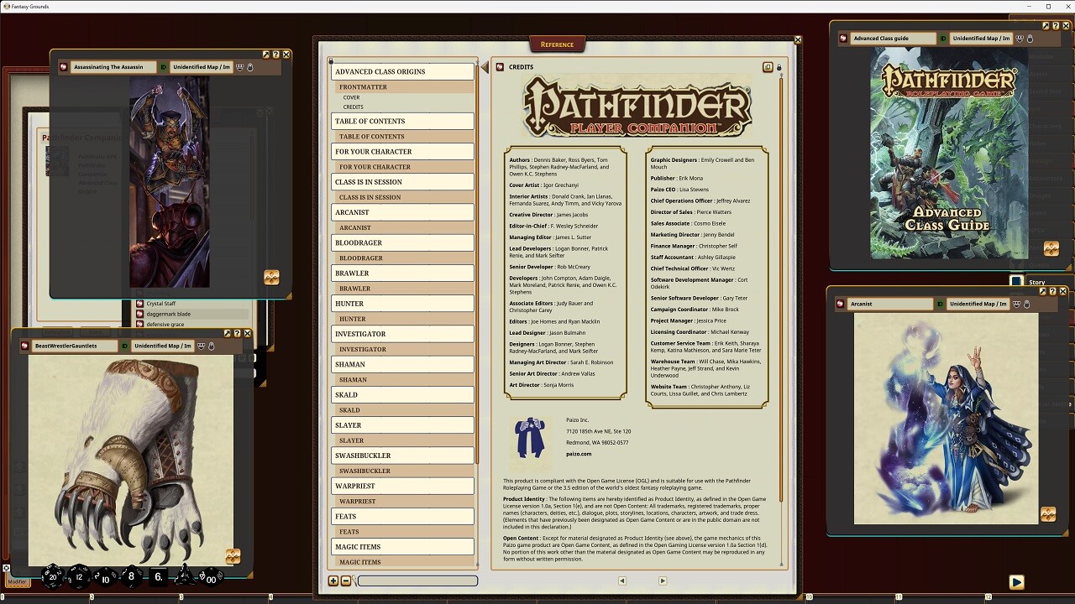The width and height of the screenshot is (1075, 604).
Task: Click the help icon on the Advanced Class guide window
Action: [x=1056, y=26]
